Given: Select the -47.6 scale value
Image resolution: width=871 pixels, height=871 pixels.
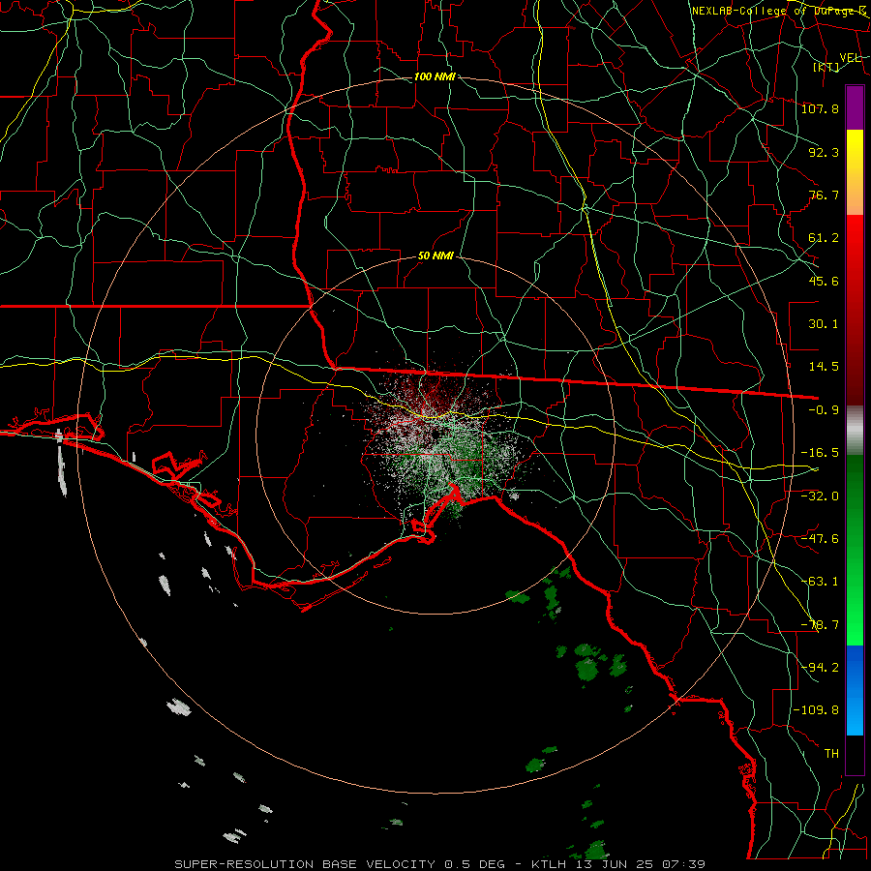Looking at the screenshot, I should coord(820,538).
